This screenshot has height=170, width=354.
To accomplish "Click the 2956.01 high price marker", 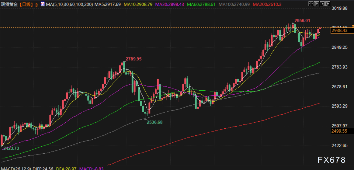I will point(302,21).
